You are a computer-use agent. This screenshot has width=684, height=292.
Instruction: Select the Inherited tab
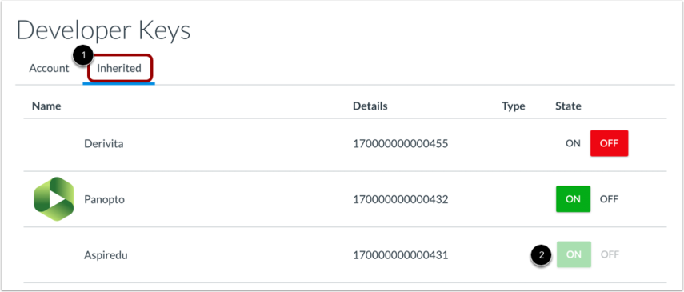[119, 69]
